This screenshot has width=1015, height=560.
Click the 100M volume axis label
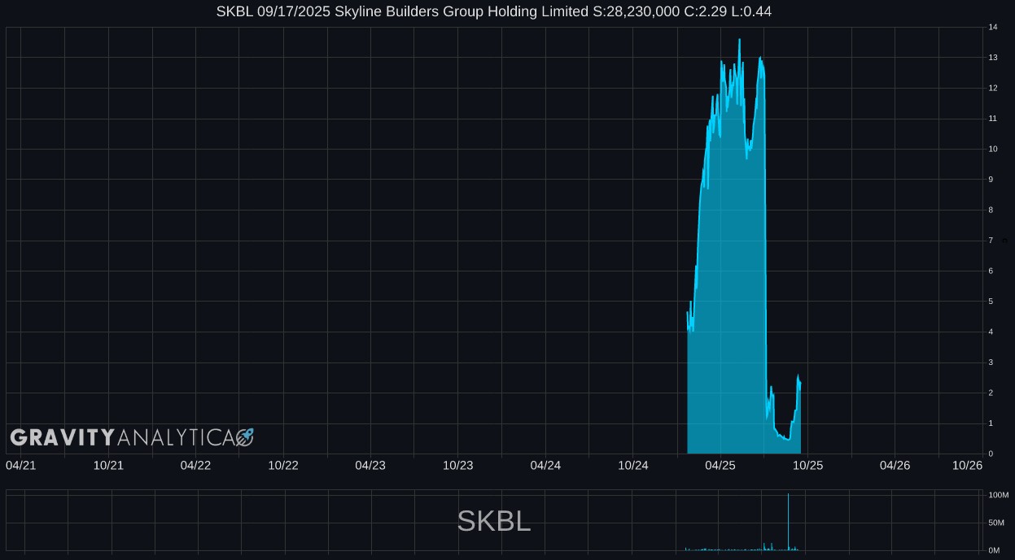point(999,495)
